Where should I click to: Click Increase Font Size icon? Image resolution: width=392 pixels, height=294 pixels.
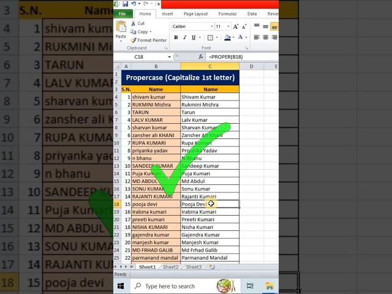pos(235,26)
